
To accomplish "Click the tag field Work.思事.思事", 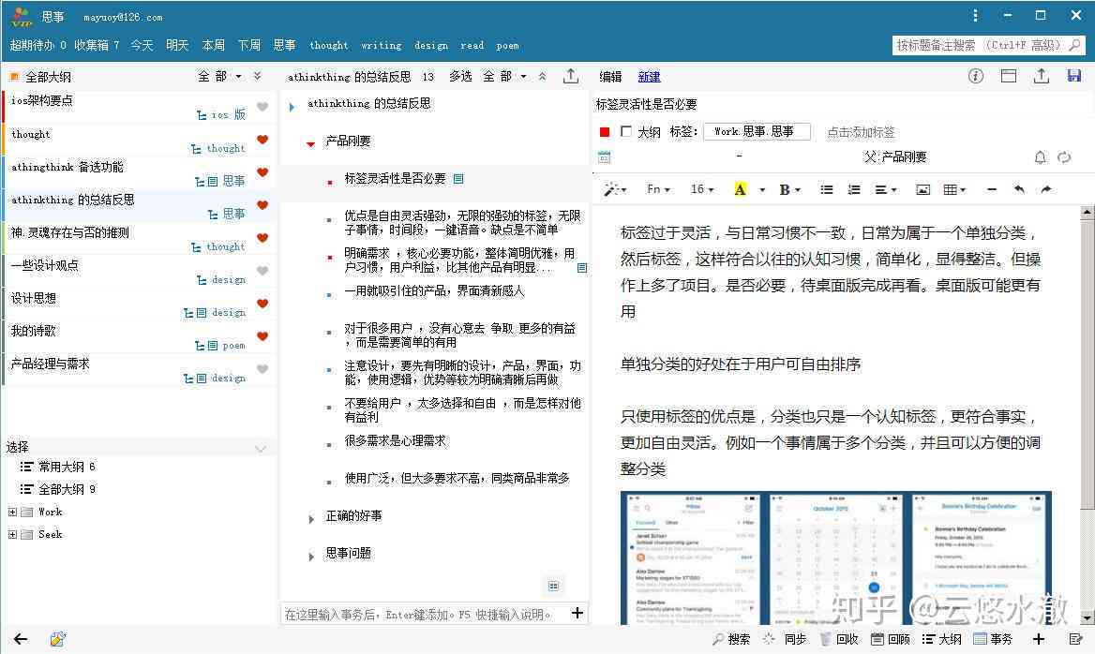I will pyautogui.click(x=757, y=131).
